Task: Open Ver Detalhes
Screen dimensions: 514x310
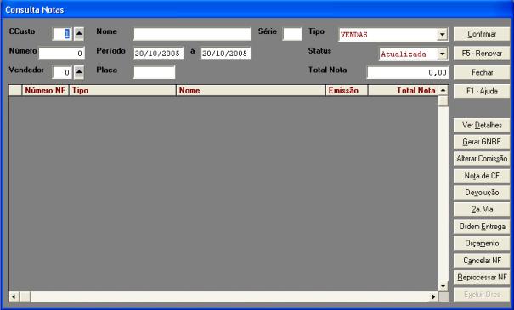Action: click(482, 125)
